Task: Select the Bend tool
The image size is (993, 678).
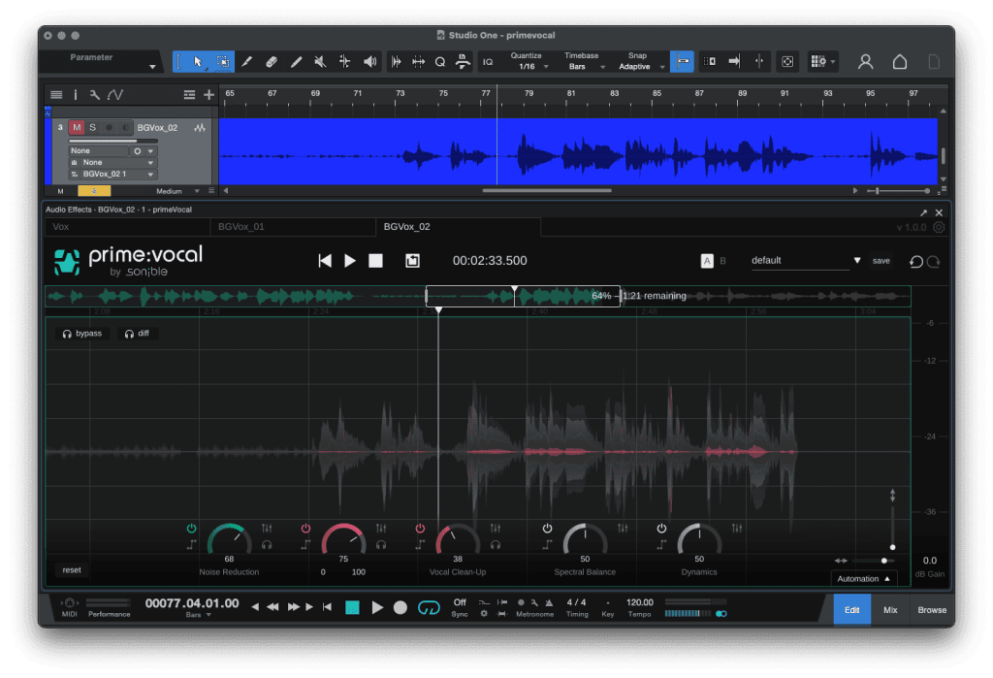Action: click(x=344, y=61)
